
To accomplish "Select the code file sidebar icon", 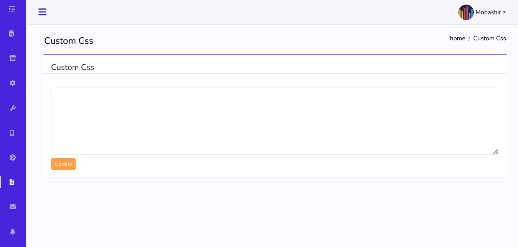I will [12, 182].
